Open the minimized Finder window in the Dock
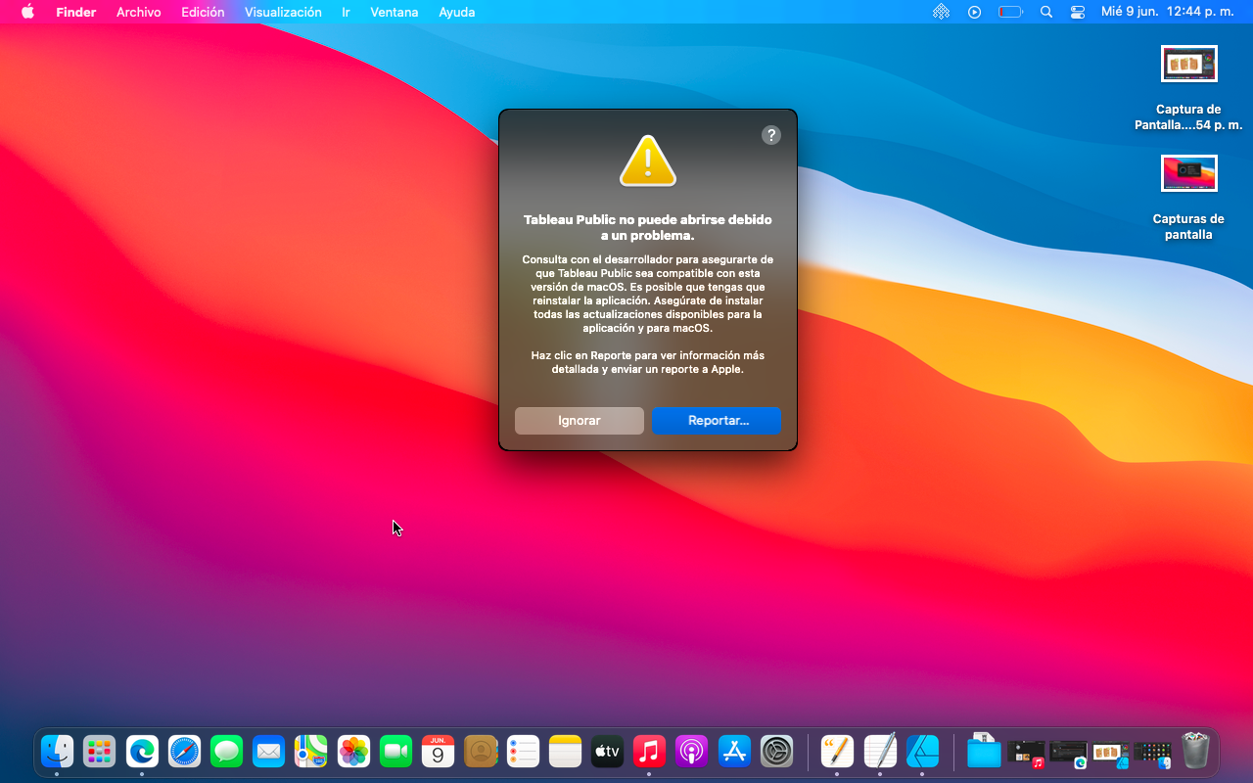This screenshot has height=783, width=1253. pyautogui.click(x=1152, y=754)
